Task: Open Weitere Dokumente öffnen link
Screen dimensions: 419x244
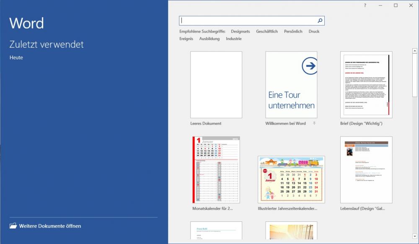Action: 50,226
